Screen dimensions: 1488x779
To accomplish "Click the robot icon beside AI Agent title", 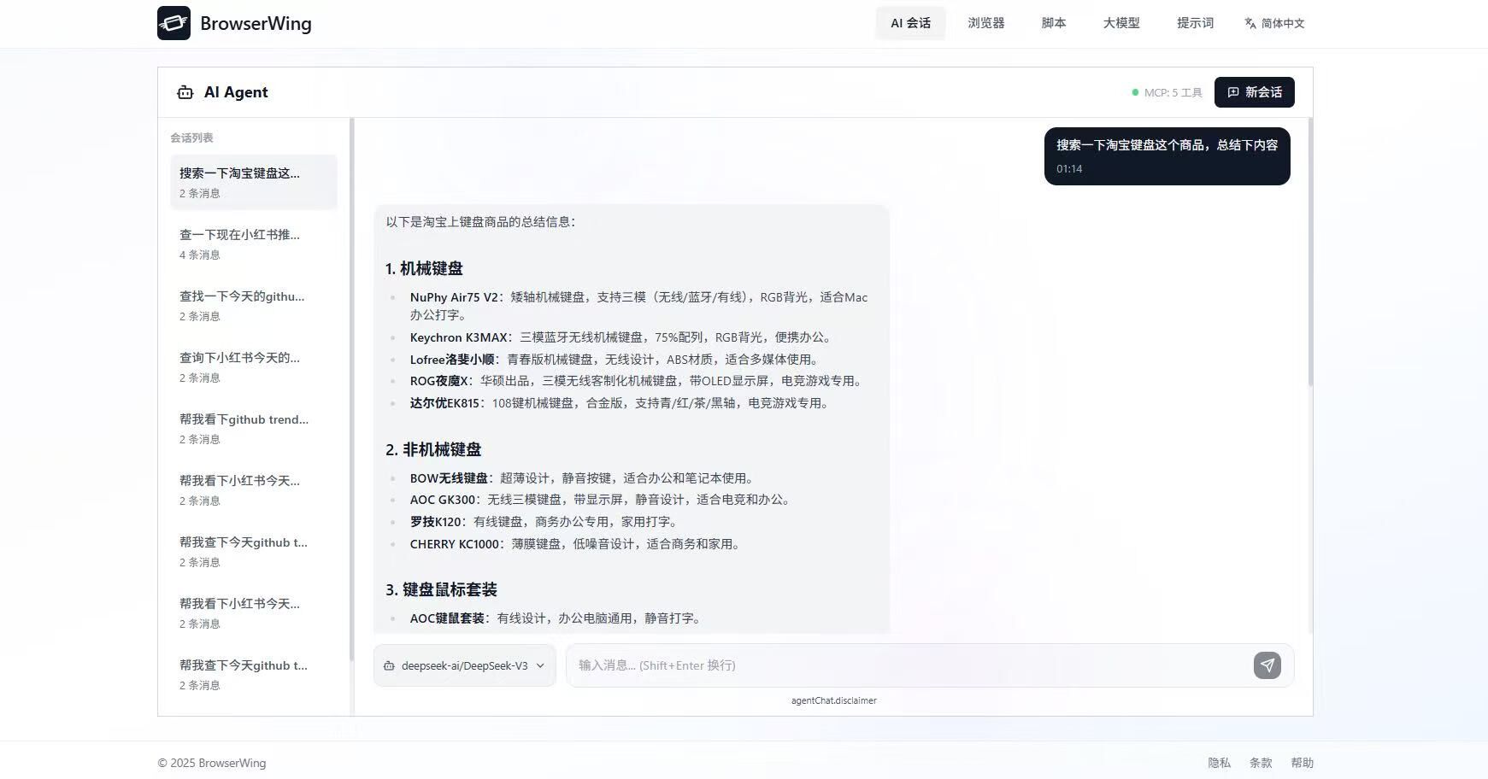I will pos(185,92).
